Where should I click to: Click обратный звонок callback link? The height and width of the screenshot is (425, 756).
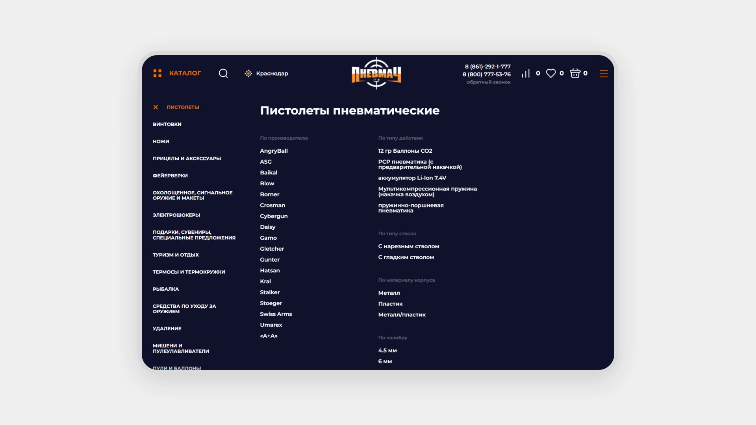tap(488, 82)
